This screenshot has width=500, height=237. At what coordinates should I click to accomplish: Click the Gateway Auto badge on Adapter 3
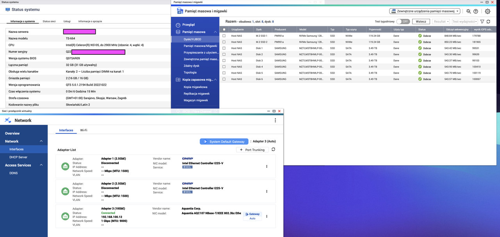tap(252, 216)
